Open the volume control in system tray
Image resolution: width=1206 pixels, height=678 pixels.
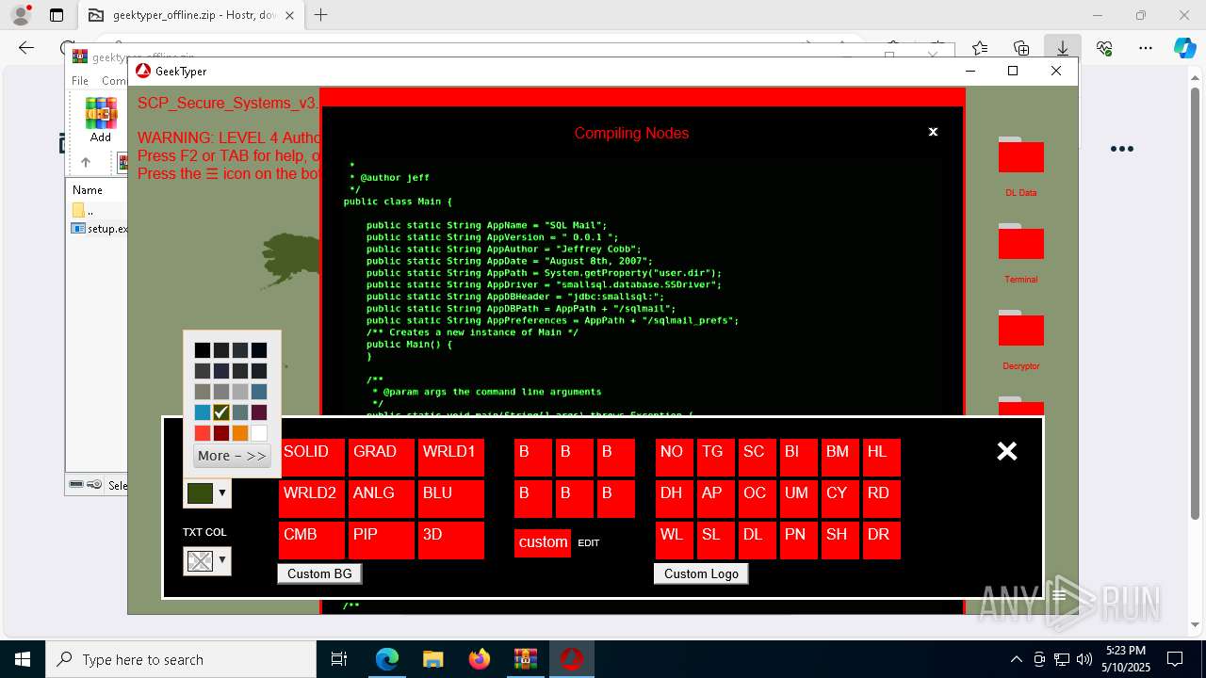click(1084, 659)
